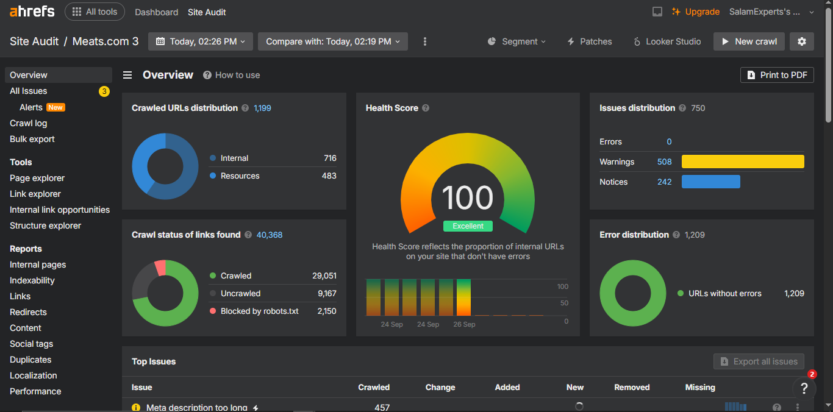Click the blue Notices bar
This screenshot has height=412, width=833.
(x=711, y=182)
